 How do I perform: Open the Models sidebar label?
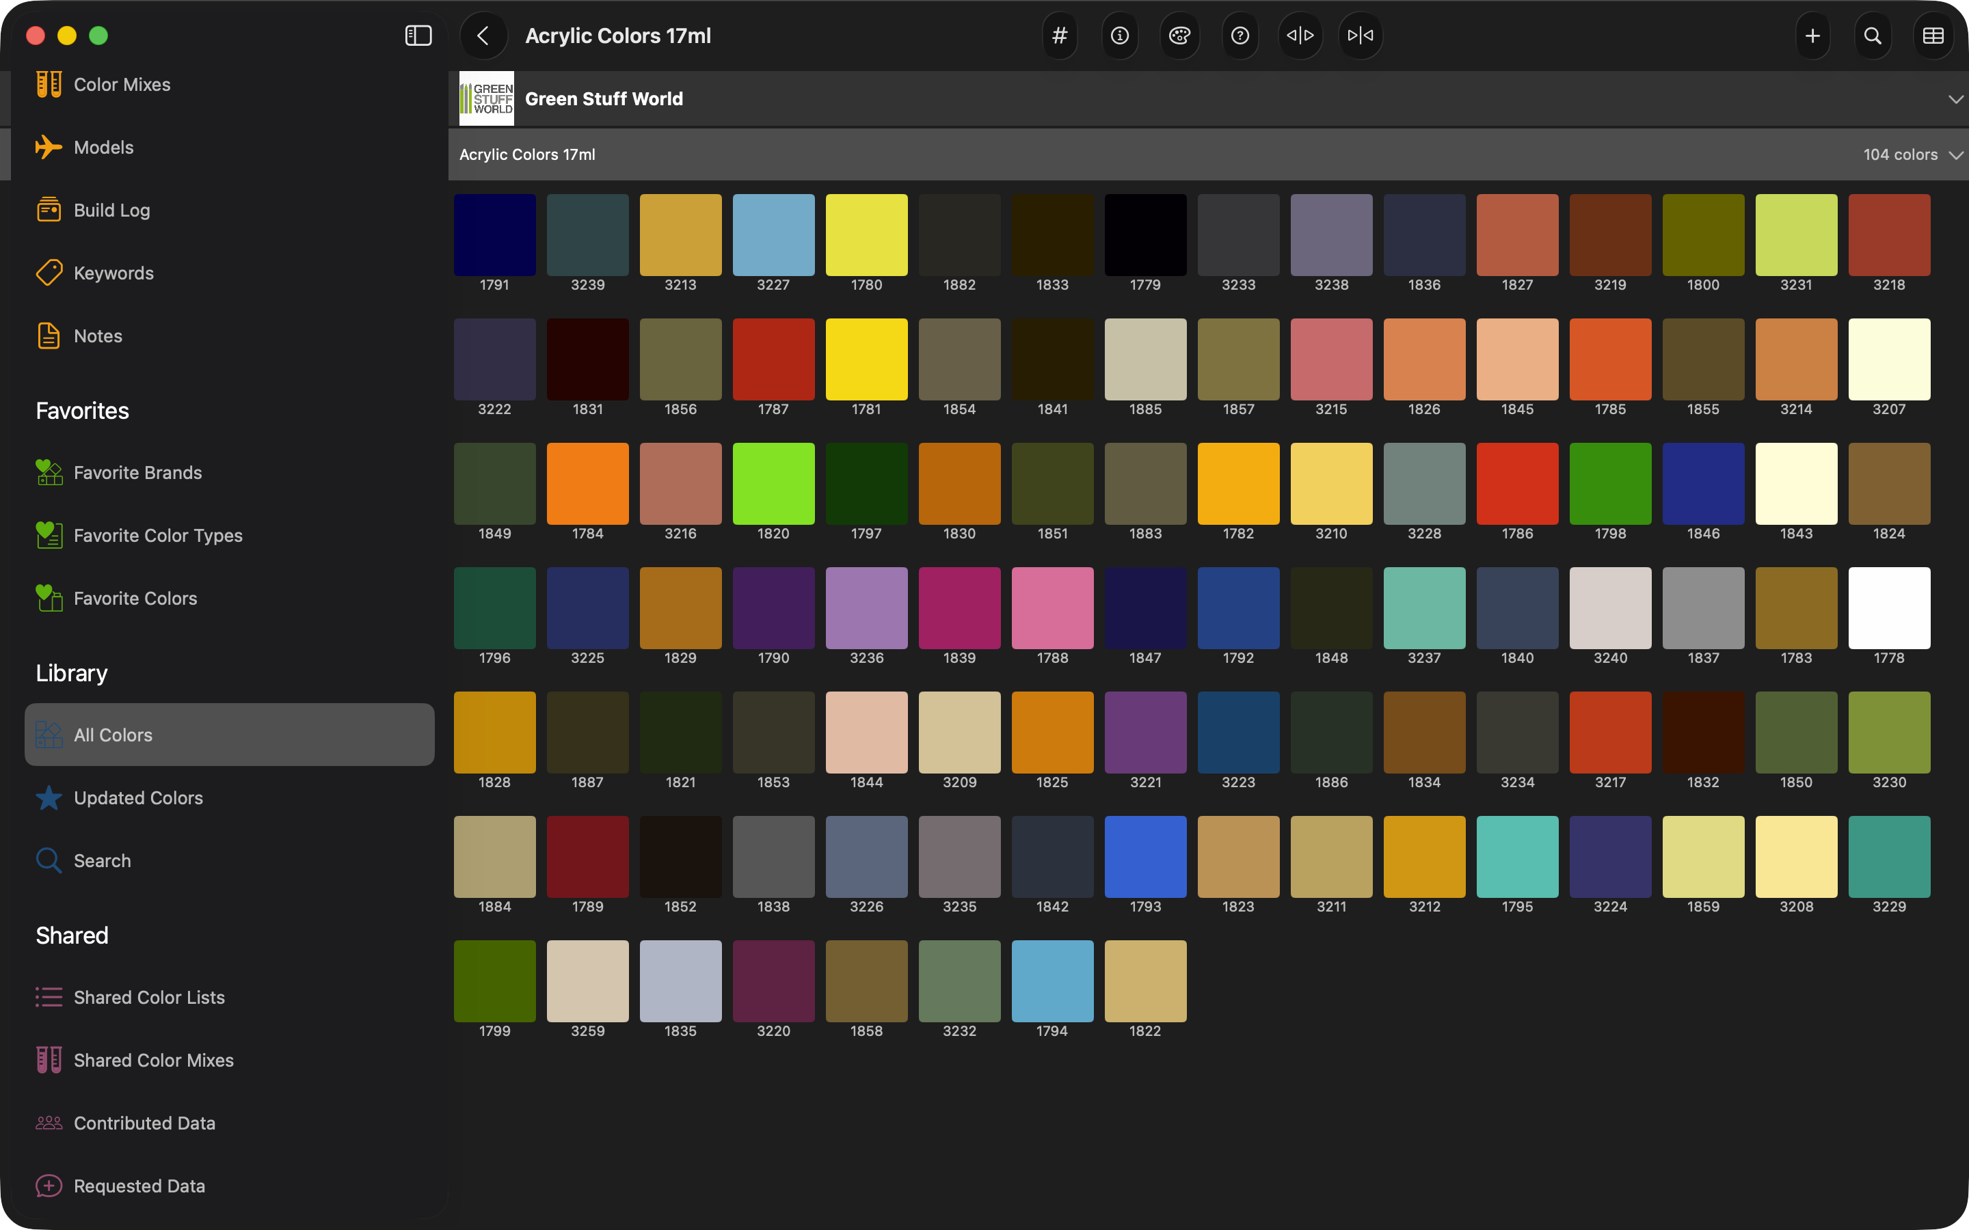[103, 147]
